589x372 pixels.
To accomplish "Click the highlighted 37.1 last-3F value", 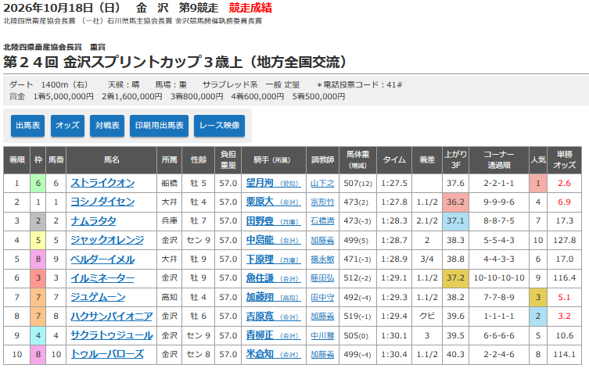I will 456,221.
